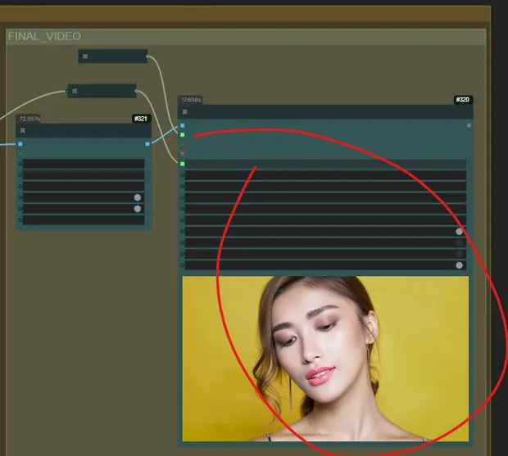Click the output dot of the topmost collapsed node
Screen dimensions: 508x456
pos(147,56)
